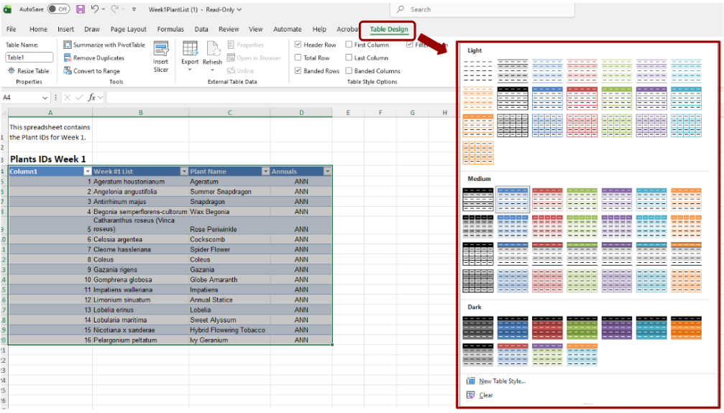Uncheck the Banded Rows checkbox
724x413 pixels.
pyautogui.click(x=298, y=70)
